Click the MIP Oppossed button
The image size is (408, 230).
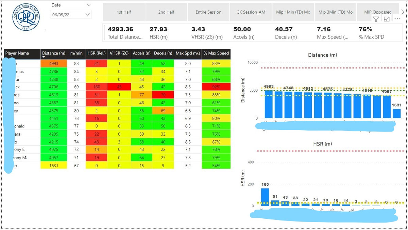coord(377,12)
